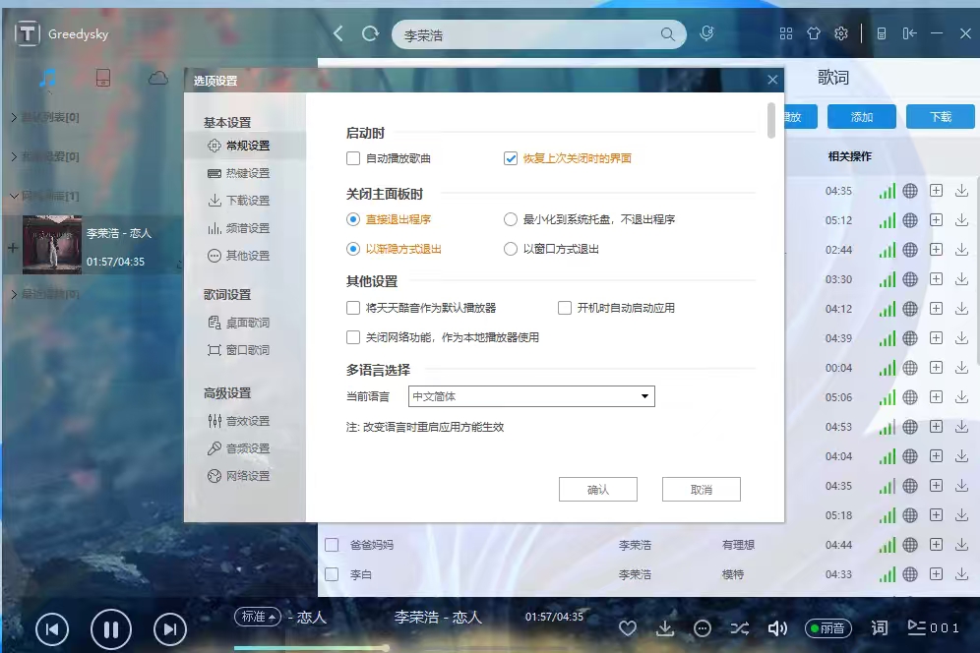Click the 取消 button
The image size is (980, 653).
[702, 490]
